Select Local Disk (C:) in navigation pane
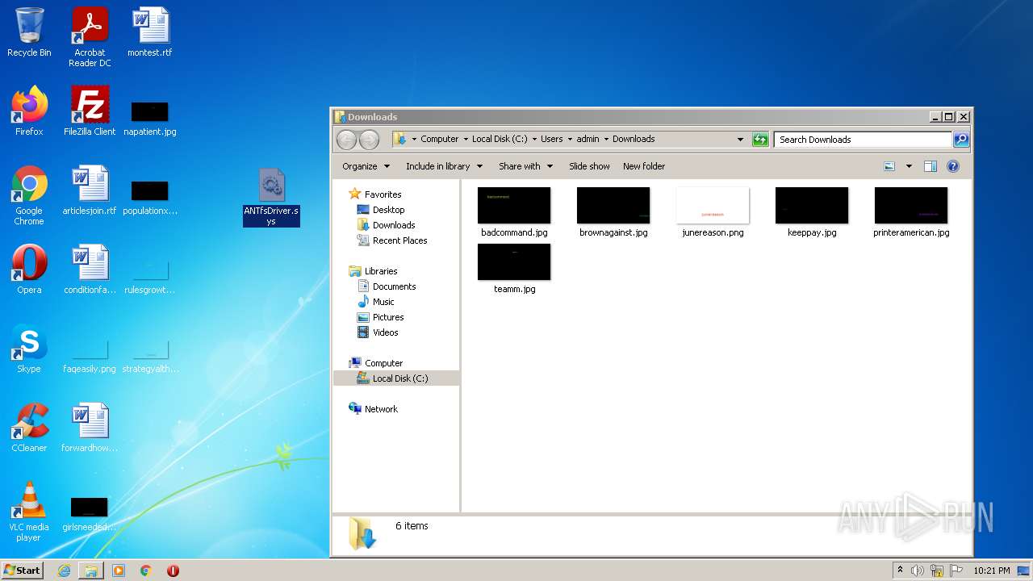Image resolution: width=1033 pixels, height=581 pixels. tap(396, 378)
